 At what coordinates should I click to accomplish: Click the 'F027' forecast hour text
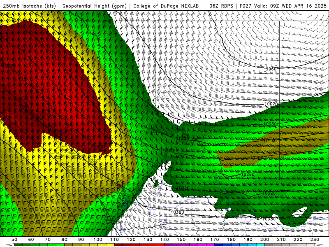point(246,6)
